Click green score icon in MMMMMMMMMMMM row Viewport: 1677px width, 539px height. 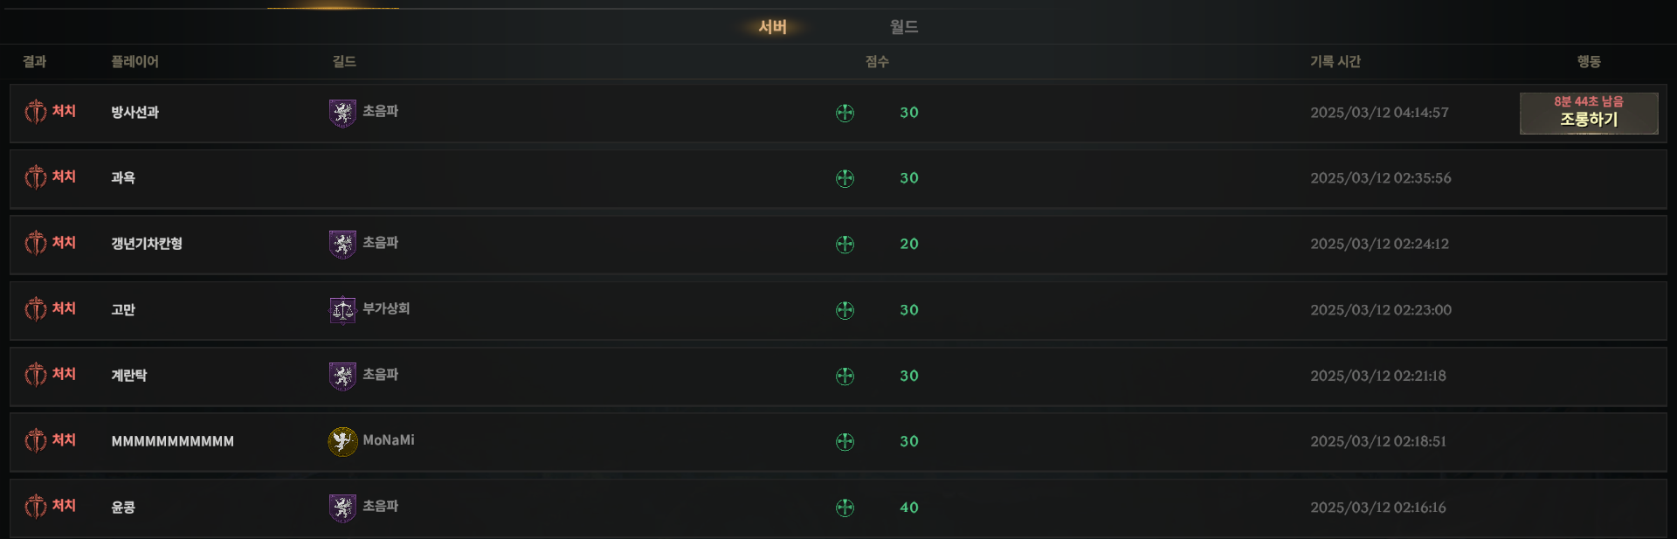[845, 442]
